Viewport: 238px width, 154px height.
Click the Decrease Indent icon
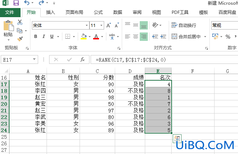tap(155, 36)
